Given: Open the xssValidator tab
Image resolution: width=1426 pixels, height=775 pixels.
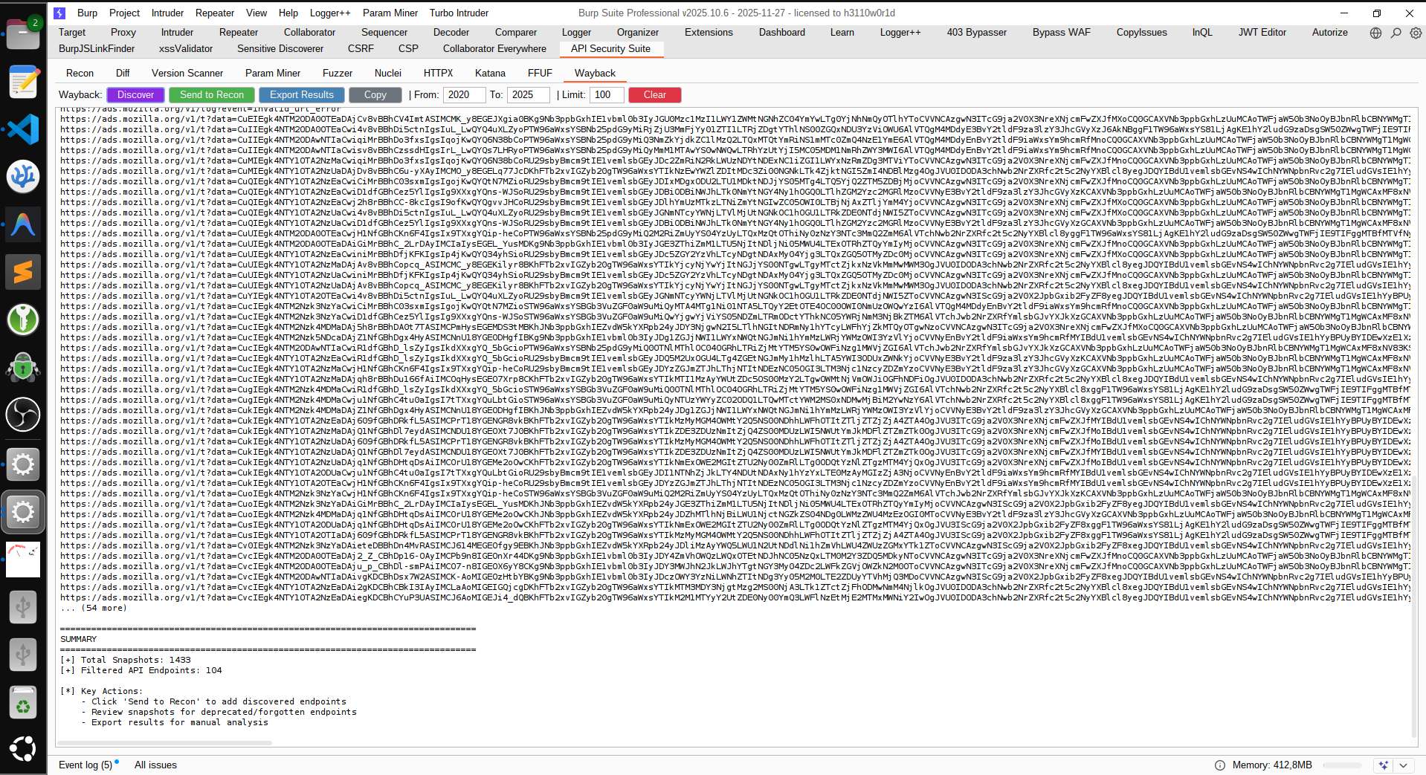Looking at the screenshot, I should click(x=186, y=48).
